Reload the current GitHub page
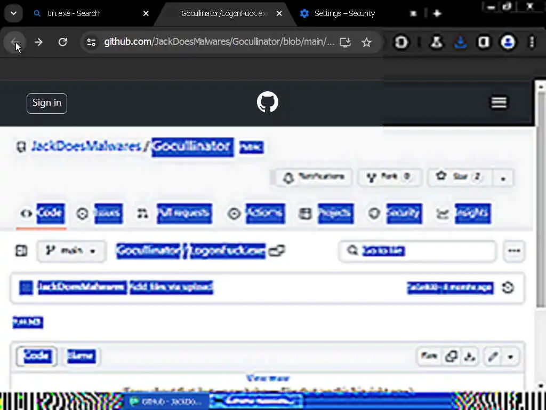The height and width of the screenshot is (410, 546). (63, 42)
